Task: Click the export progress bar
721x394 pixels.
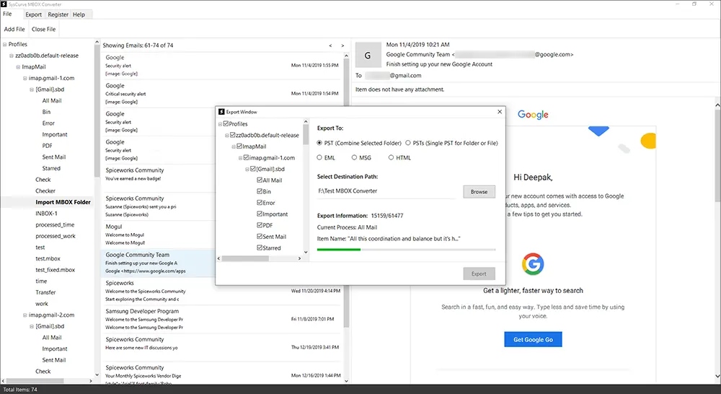Action: tap(406, 250)
